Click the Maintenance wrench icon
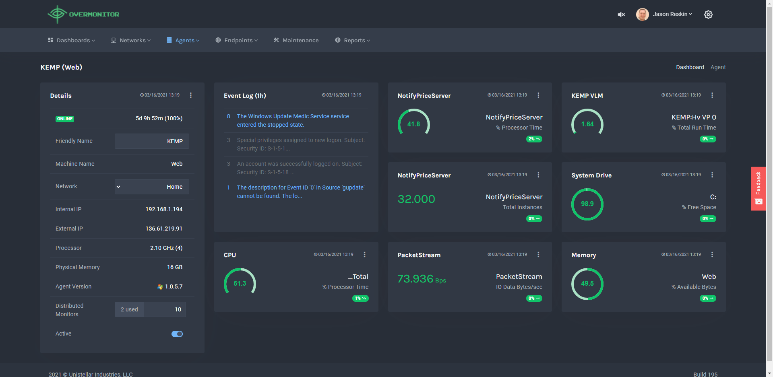 click(276, 40)
